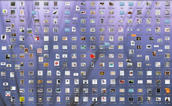
Task: Click the 'ton..jpg' file name
Action: [65, 43]
